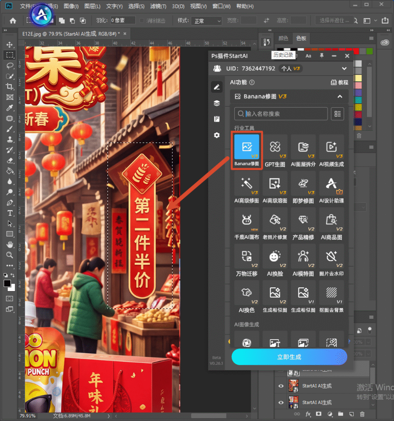
Task: Open the 图像(I) menu
Action: (x=71, y=6)
